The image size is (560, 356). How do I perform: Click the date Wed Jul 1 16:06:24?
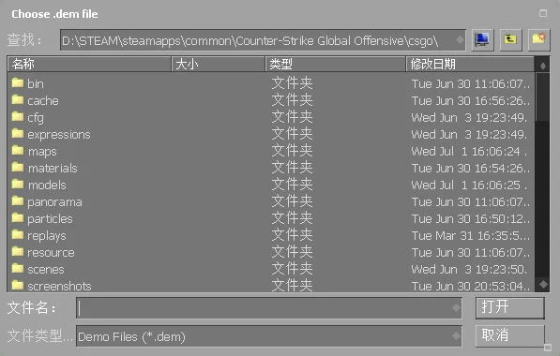[x=469, y=152]
